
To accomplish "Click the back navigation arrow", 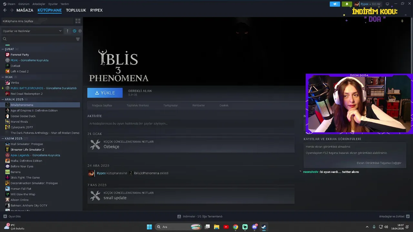I will coord(5,10).
